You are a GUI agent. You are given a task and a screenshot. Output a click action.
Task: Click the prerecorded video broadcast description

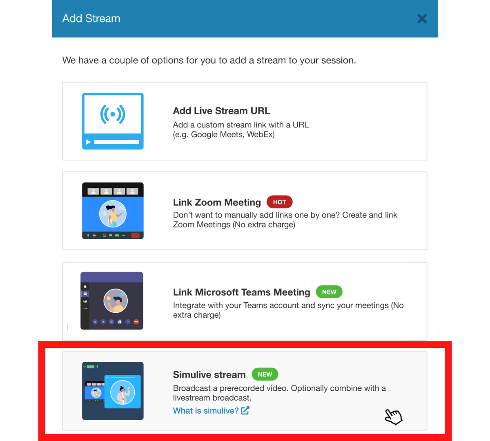click(x=279, y=393)
